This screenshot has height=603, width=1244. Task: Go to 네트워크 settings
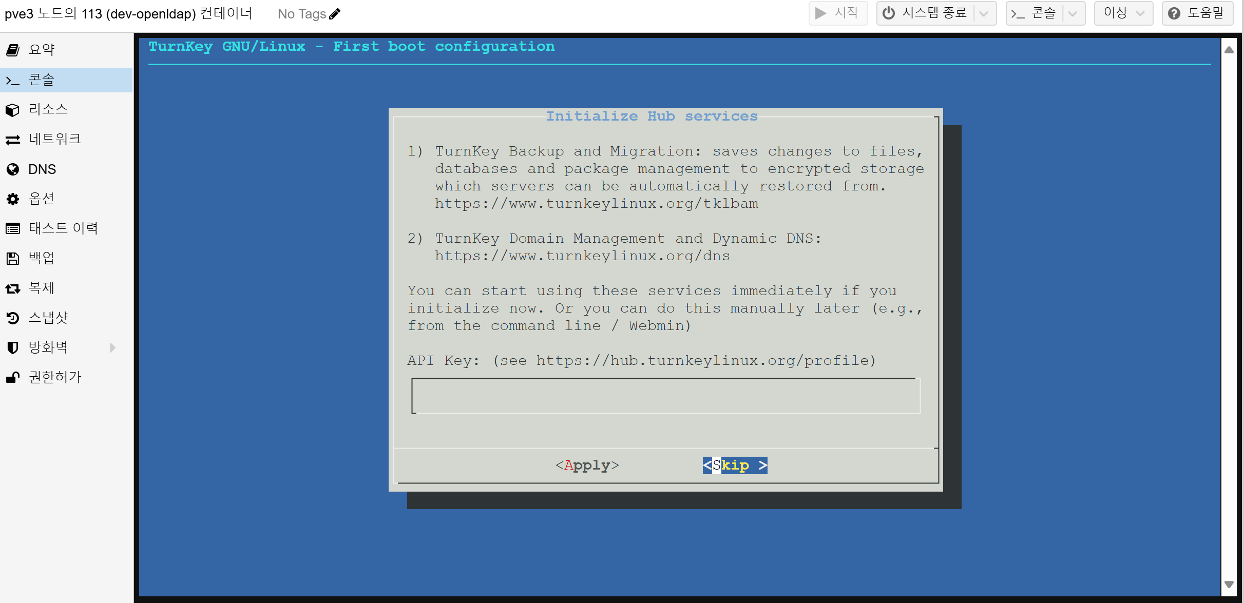click(x=66, y=140)
